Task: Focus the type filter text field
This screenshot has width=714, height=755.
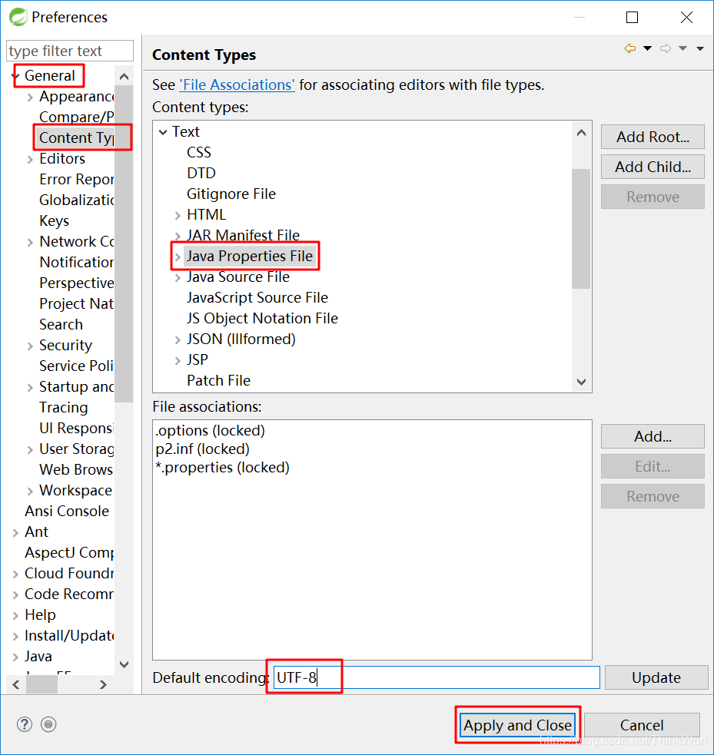Action: tap(70, 51)
